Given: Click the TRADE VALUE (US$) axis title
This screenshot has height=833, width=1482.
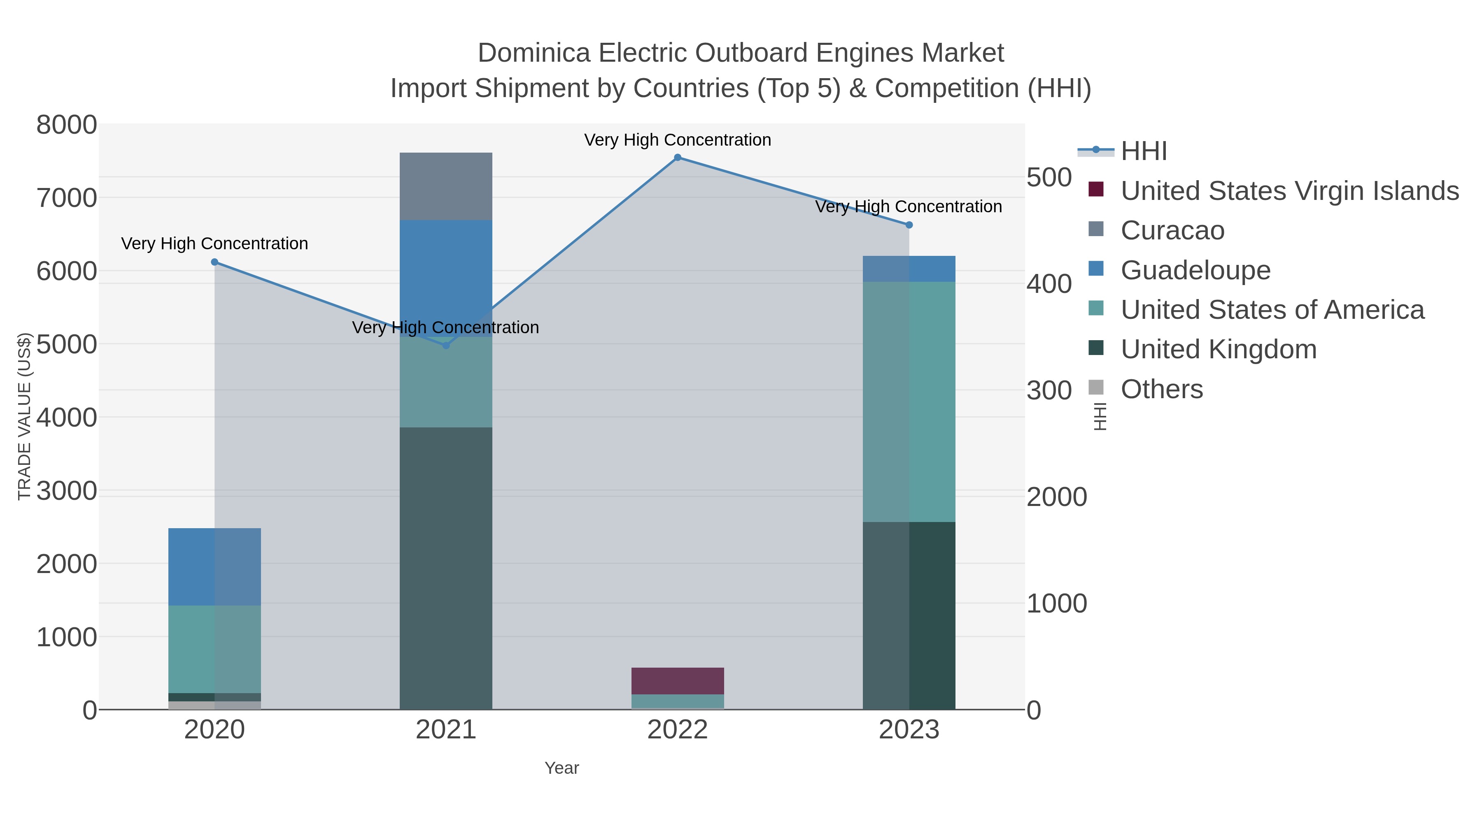Looking at the screenshot, I should [x=24, y=416].
